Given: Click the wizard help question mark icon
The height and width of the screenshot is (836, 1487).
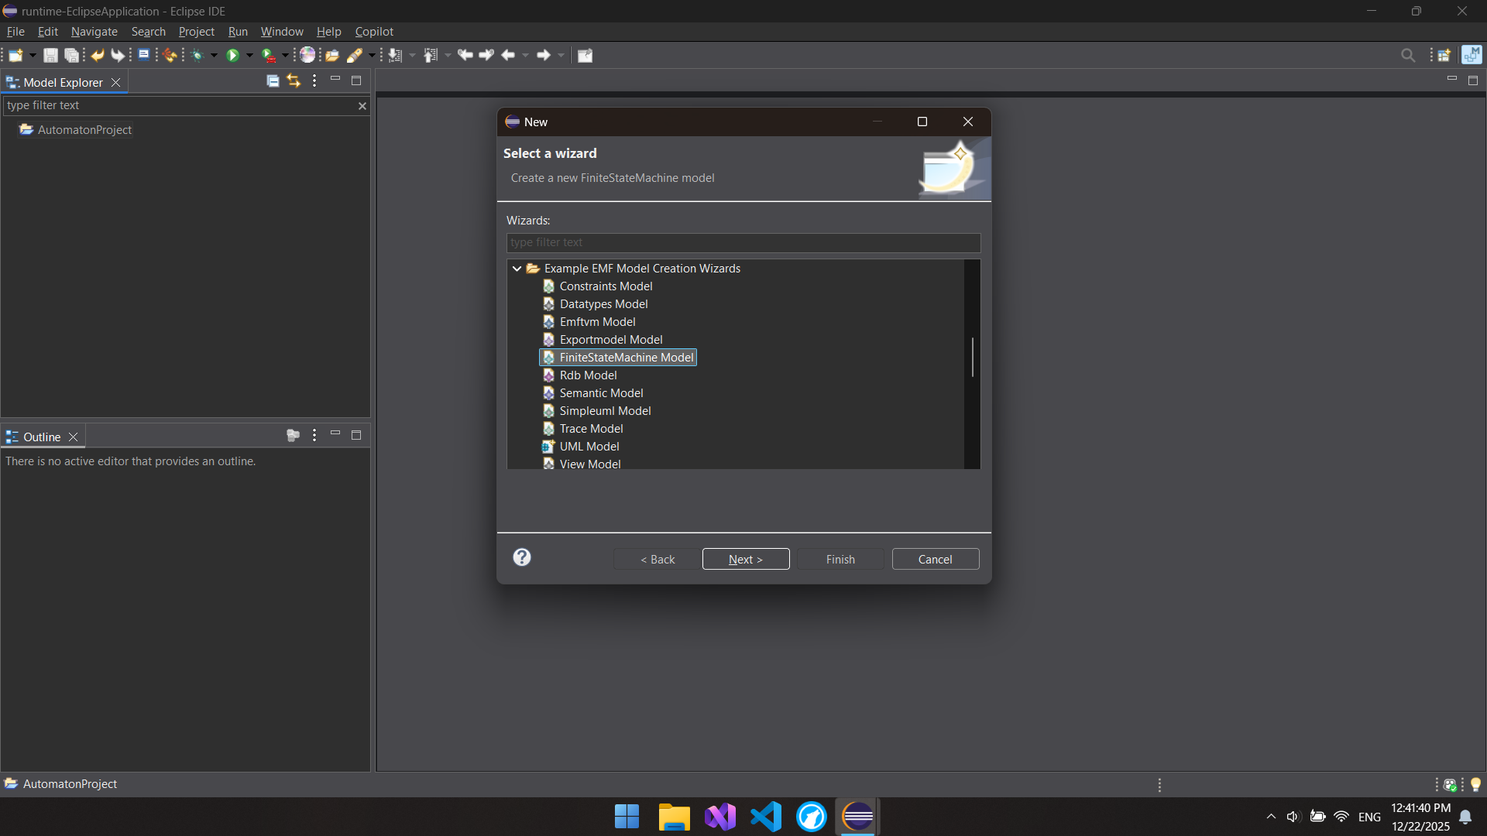Looking at the screenshot, I should click(522, 557).
